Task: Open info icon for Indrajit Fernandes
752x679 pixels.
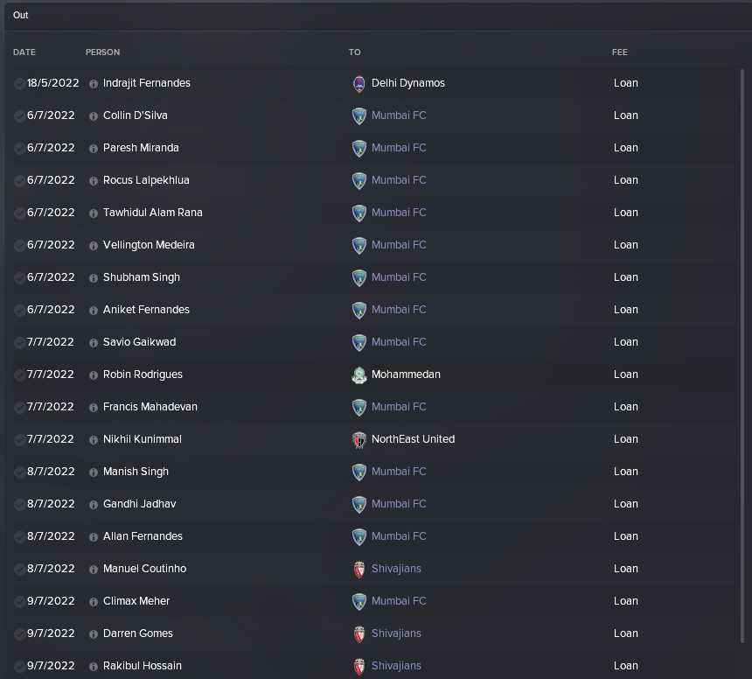Action: pos(94,84)
